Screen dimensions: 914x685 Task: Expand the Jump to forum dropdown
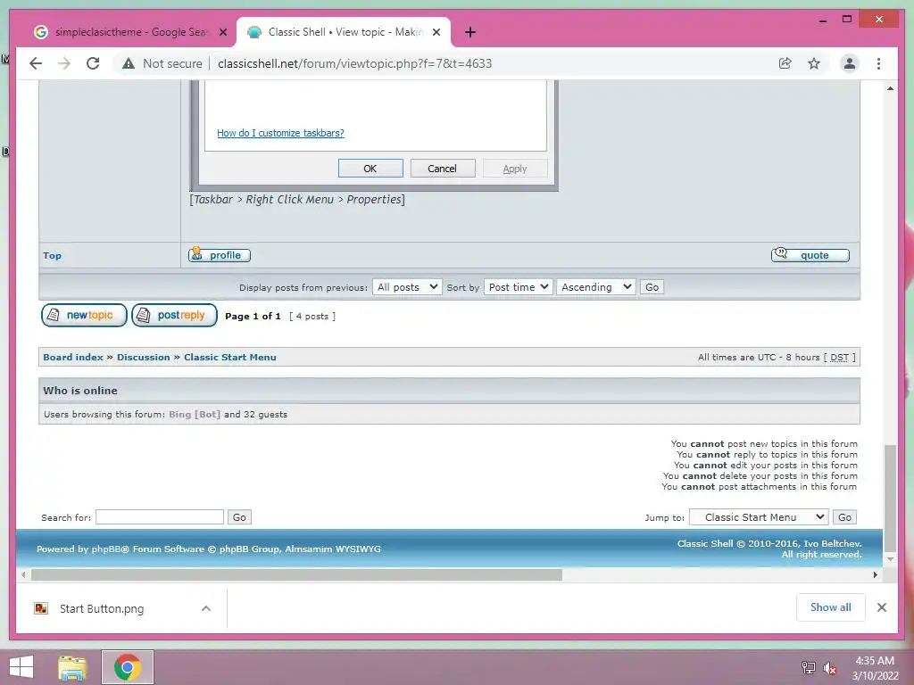click(x=759, y=517)
